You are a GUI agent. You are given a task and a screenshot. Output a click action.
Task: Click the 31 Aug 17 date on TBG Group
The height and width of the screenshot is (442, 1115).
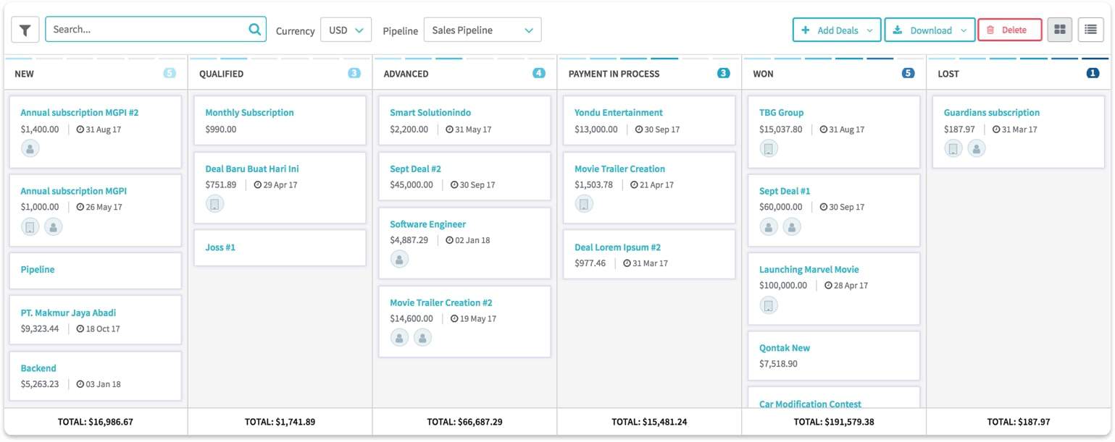pos(847,129)
